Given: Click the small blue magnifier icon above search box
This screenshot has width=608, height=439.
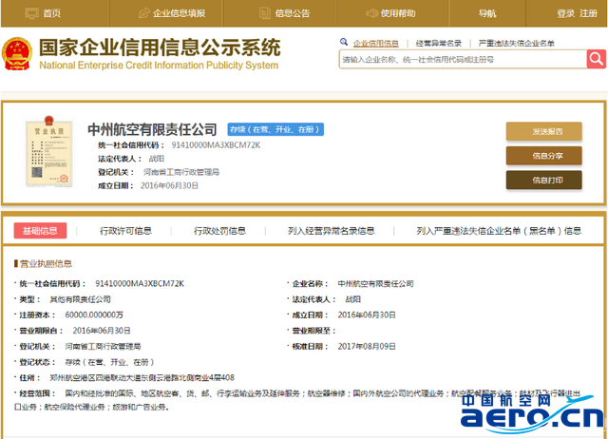Looking at the screenshot, I should (x=344, y=42).
